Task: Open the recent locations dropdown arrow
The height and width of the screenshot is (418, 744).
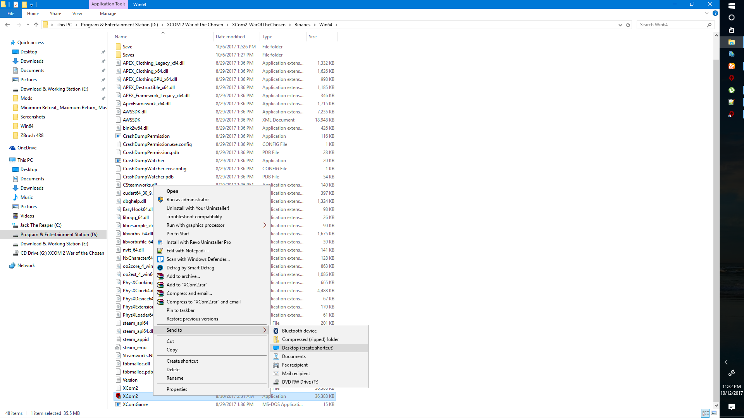Action: tap(28, 25)
